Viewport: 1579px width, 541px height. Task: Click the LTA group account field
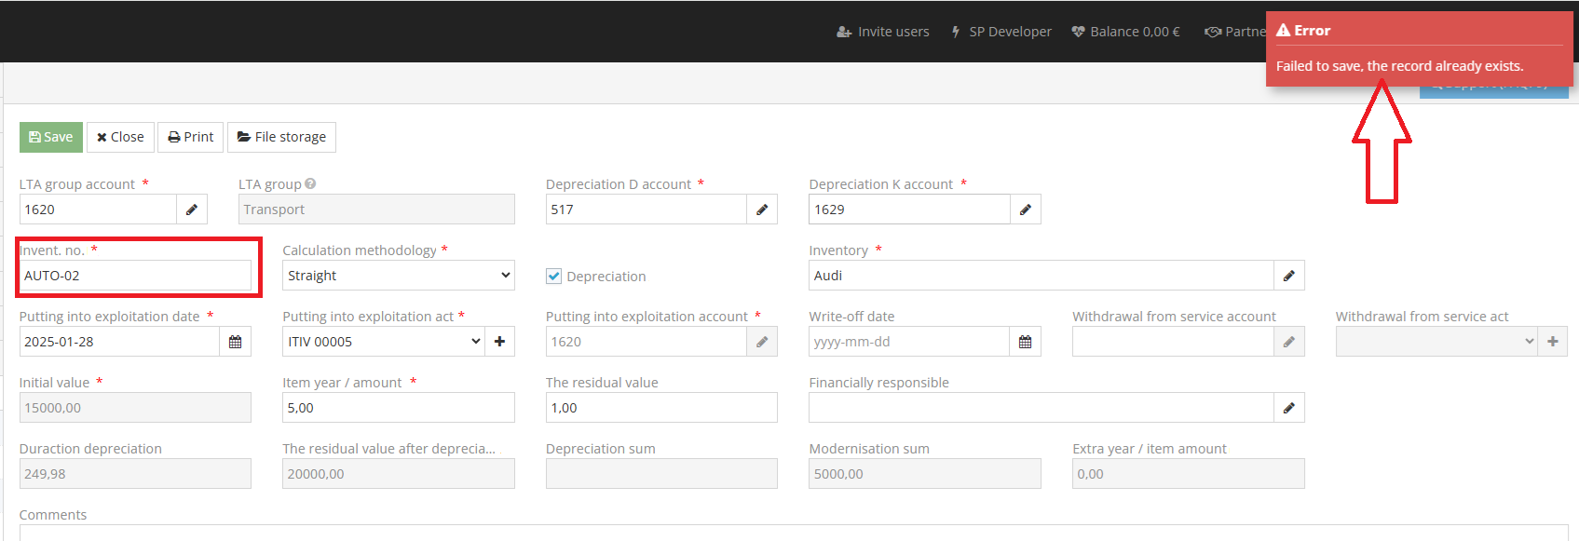click(x=98, y=210)
